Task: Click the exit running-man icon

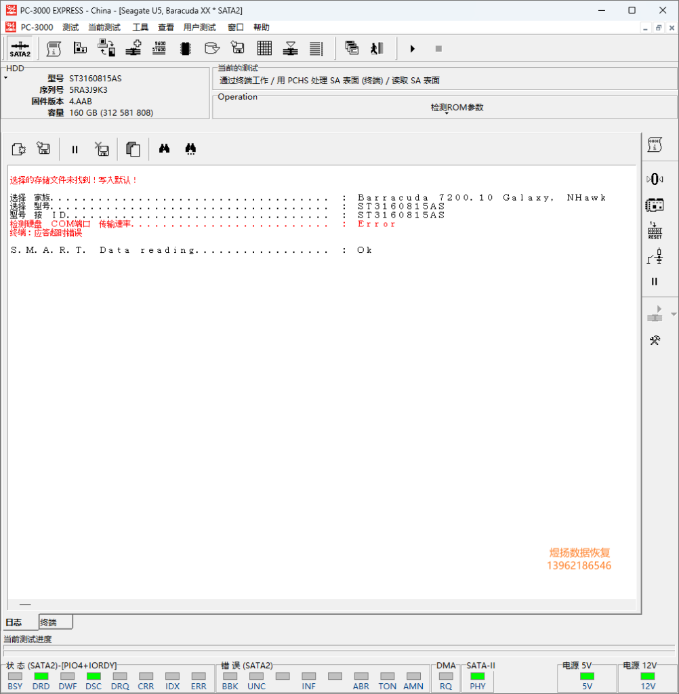Action: coord(377,48)
